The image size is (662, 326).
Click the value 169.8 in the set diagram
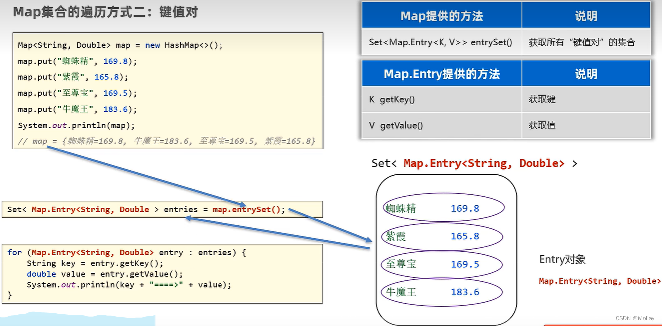(x=465, y=208)
